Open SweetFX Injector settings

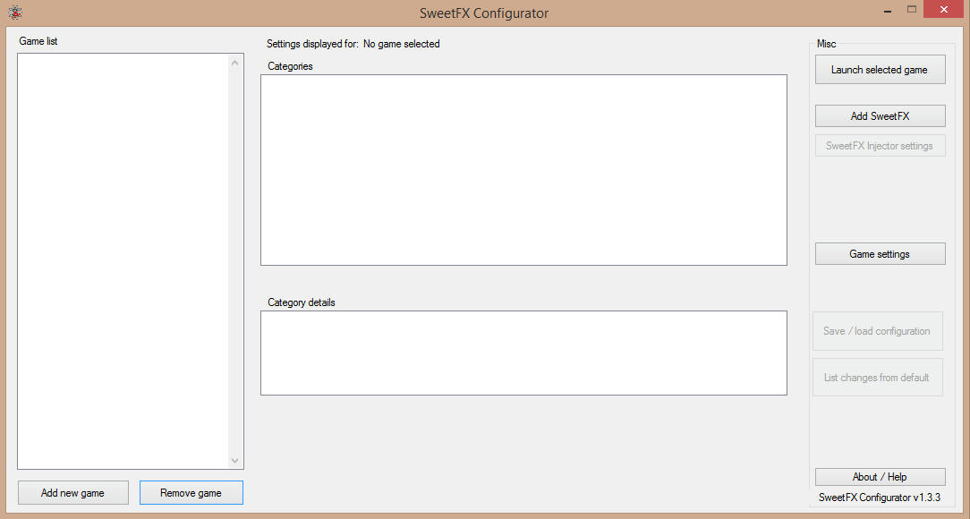[880, 146]
